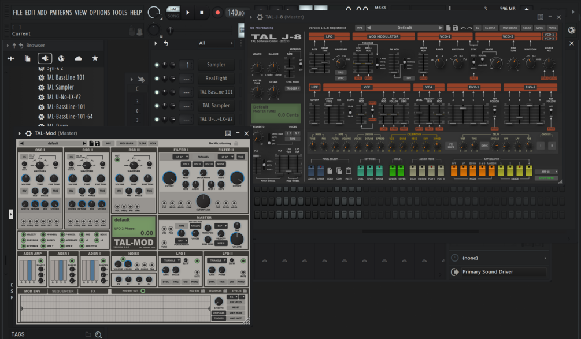The width and height of the screenshot is (581, 339).
Task: Click MIDI LEARN button in TAL-J-8
Action: pos(510,28)
